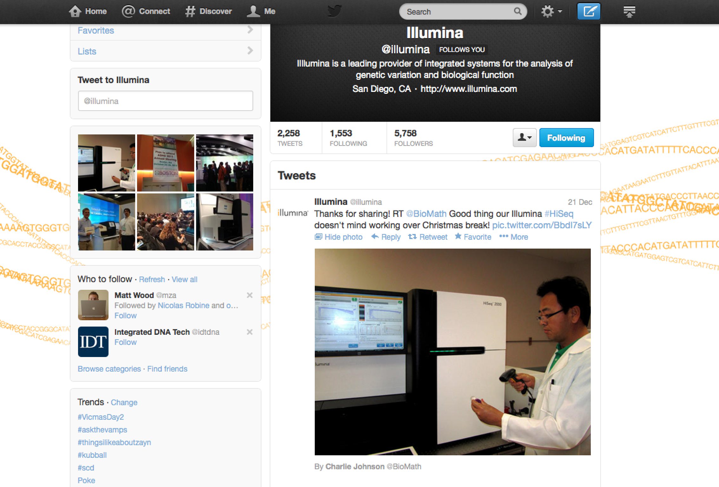Open crowd in dark hall thumbnail
Screen dimensions: 719x487
(225, 163)
